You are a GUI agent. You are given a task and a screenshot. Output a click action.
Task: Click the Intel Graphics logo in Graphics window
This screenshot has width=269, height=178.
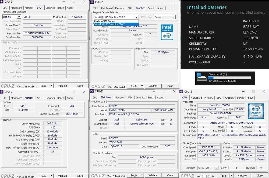pyautogui.click(x=167, y=32)
